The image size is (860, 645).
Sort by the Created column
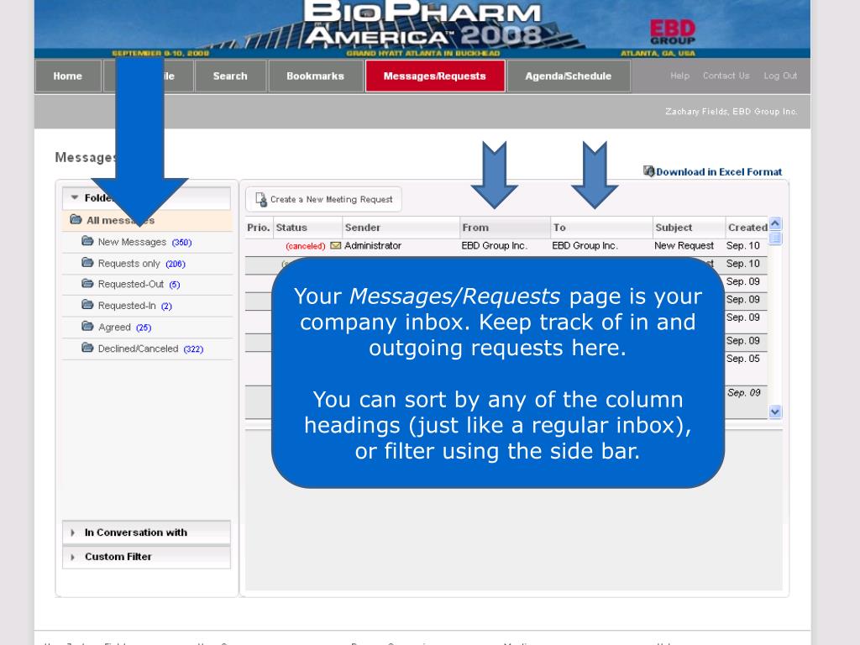747,227
